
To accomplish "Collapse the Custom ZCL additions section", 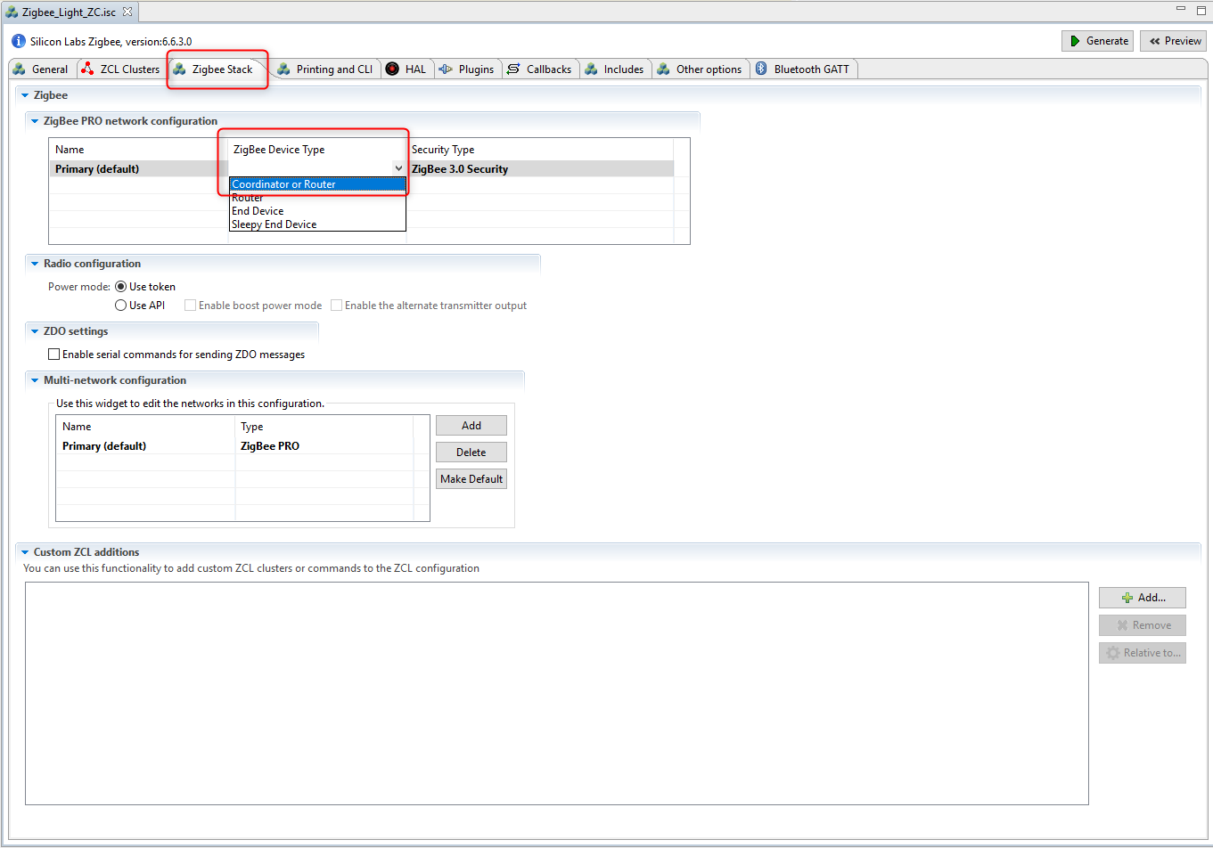I will tap(25, 552).
